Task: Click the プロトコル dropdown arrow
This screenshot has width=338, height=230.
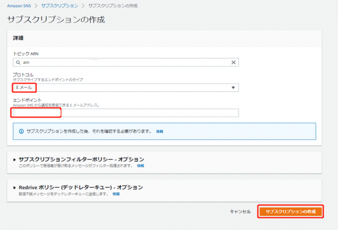Action: (x=233, y=88)
